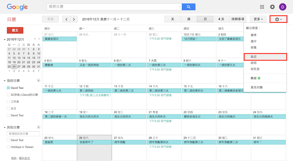Image resolution: width=293 pixels, height=161 pixels.
Task: Open the 我的日曆 options dropdown arrow
Action: (x=38, y=81)
